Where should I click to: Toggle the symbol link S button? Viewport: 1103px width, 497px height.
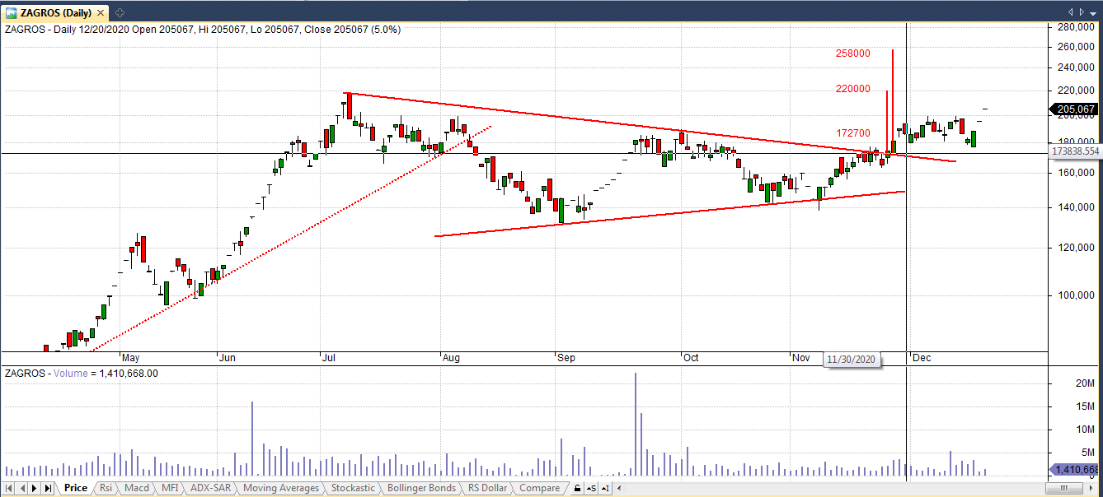[x=590, y=489]
